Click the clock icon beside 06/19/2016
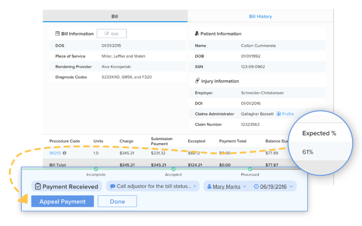The height and width of the screenshot is (226, 362). click(x=257, y=187)
